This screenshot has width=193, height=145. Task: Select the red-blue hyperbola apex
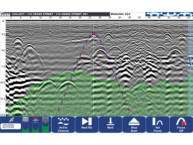pyautogui.click(x=94, y=33)
